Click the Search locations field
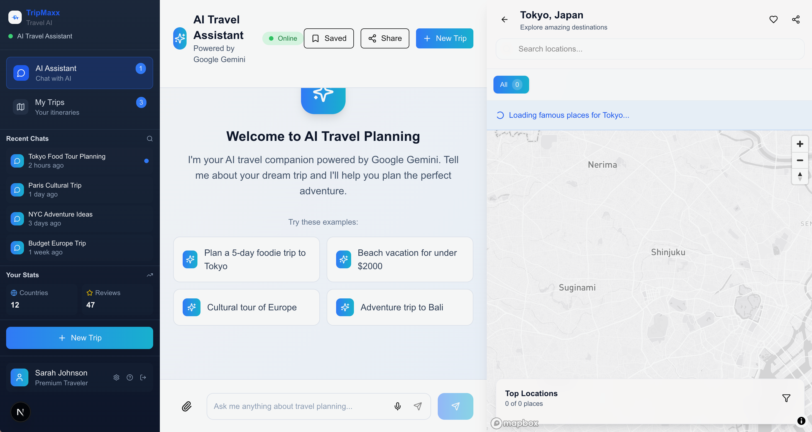812x432 pixels. (x=649, y=49)
